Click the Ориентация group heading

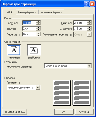click(12, 42)
